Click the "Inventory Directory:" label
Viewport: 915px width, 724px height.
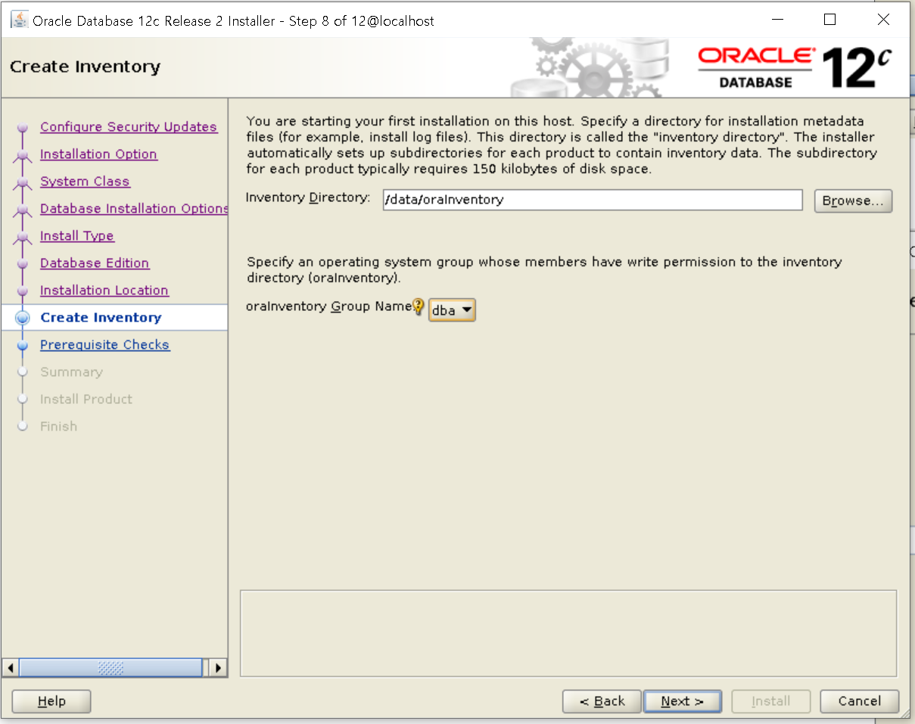tap(308, 198)
